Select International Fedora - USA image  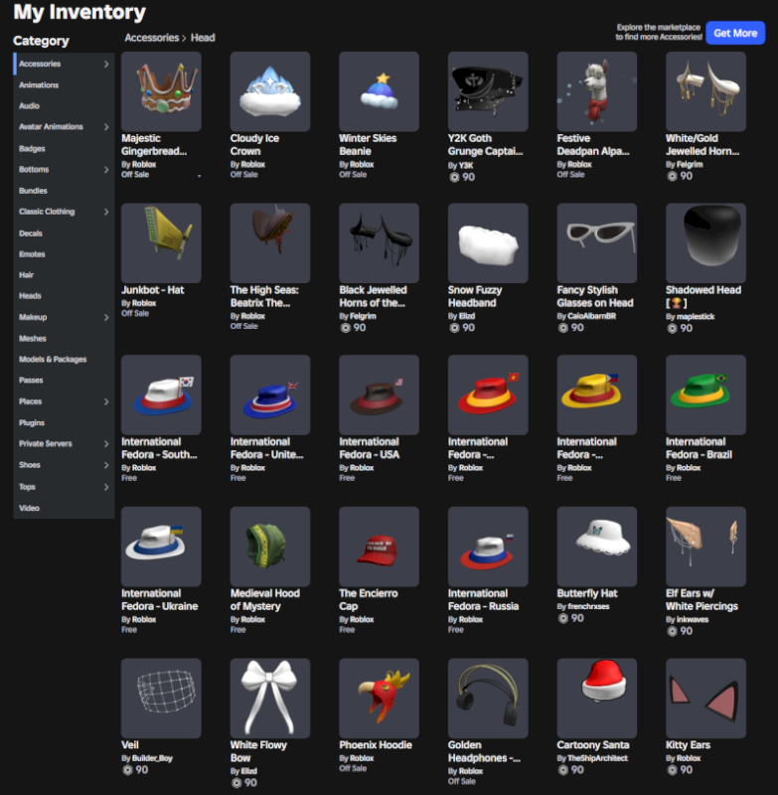coord(380,395)
